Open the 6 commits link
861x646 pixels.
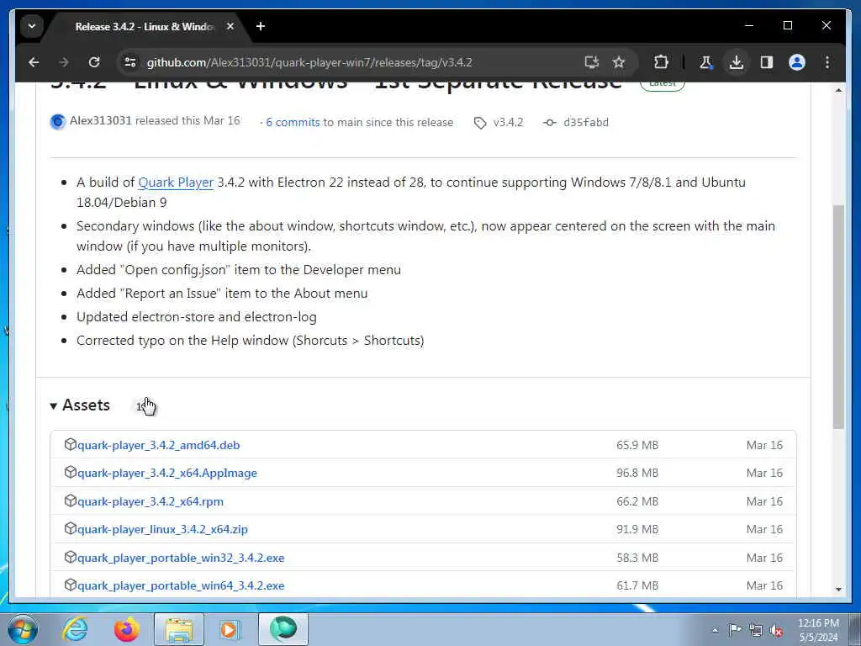[x=293, y=123]
